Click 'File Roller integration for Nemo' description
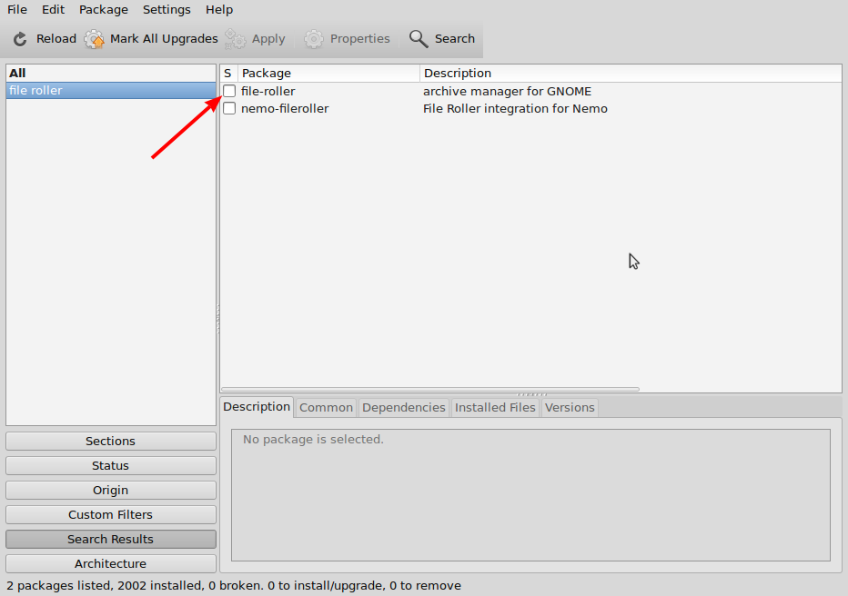 coord(515,108)
